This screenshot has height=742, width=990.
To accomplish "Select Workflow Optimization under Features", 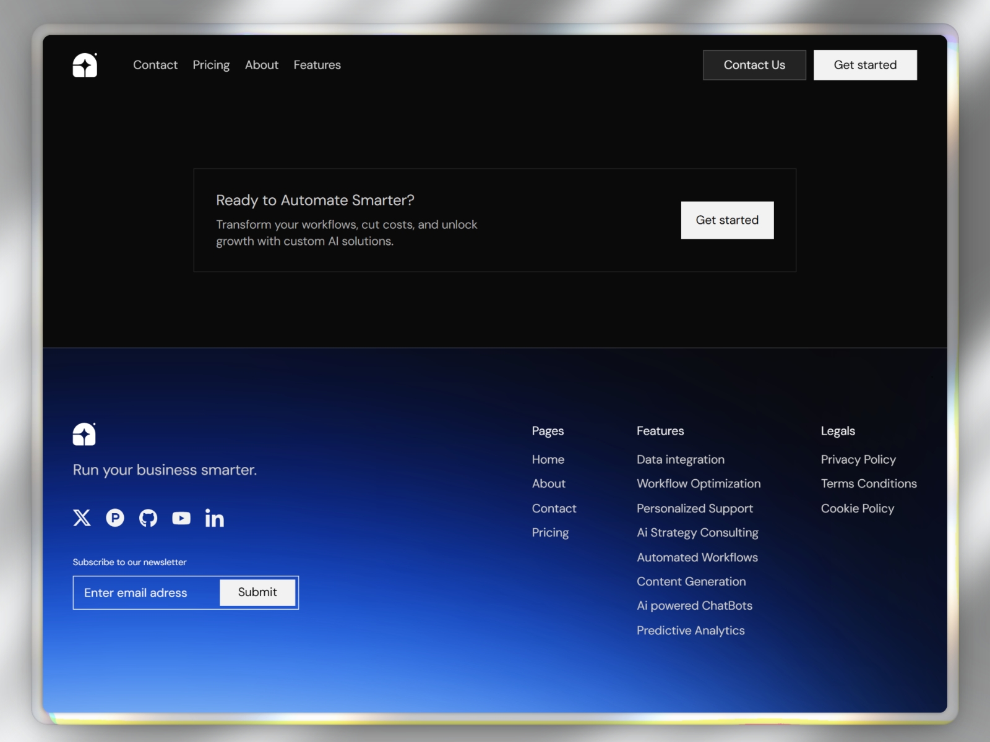I will 699,484.
